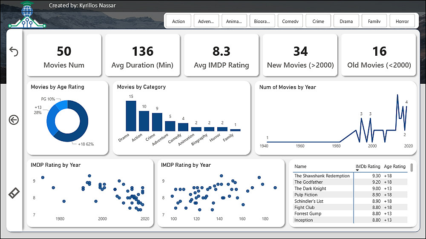The height and width of the screenshot is (239, 426).
Task: Sort table by IMDb Rating column
Action: (368, 166)
